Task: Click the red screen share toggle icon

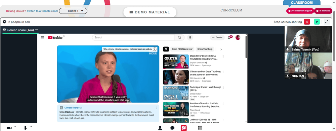Action: (184, 128)
